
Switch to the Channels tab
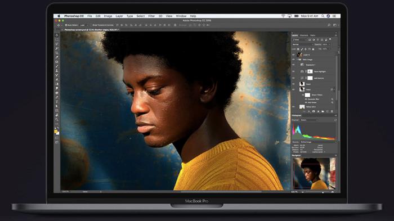click(304, 35)
